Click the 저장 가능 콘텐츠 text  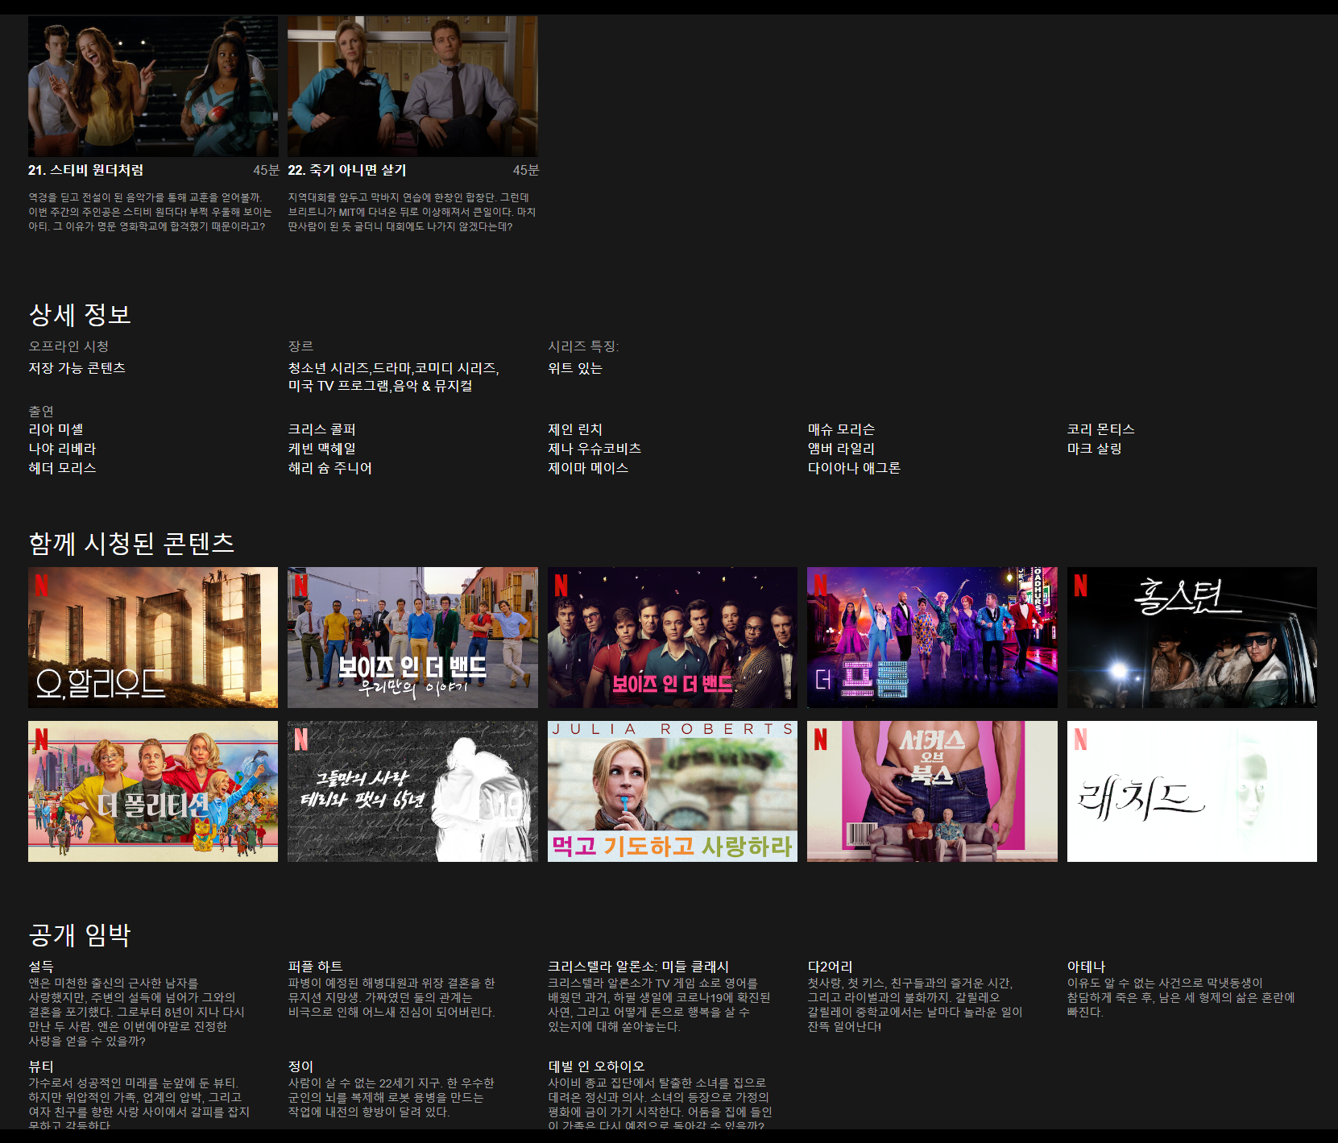point(77,368)
